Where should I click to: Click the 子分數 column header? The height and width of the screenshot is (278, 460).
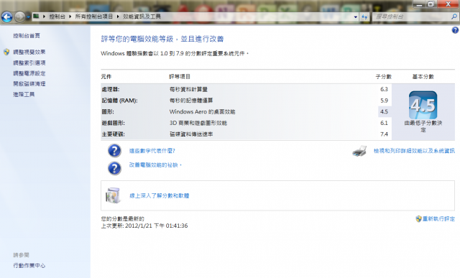(384, 77)
